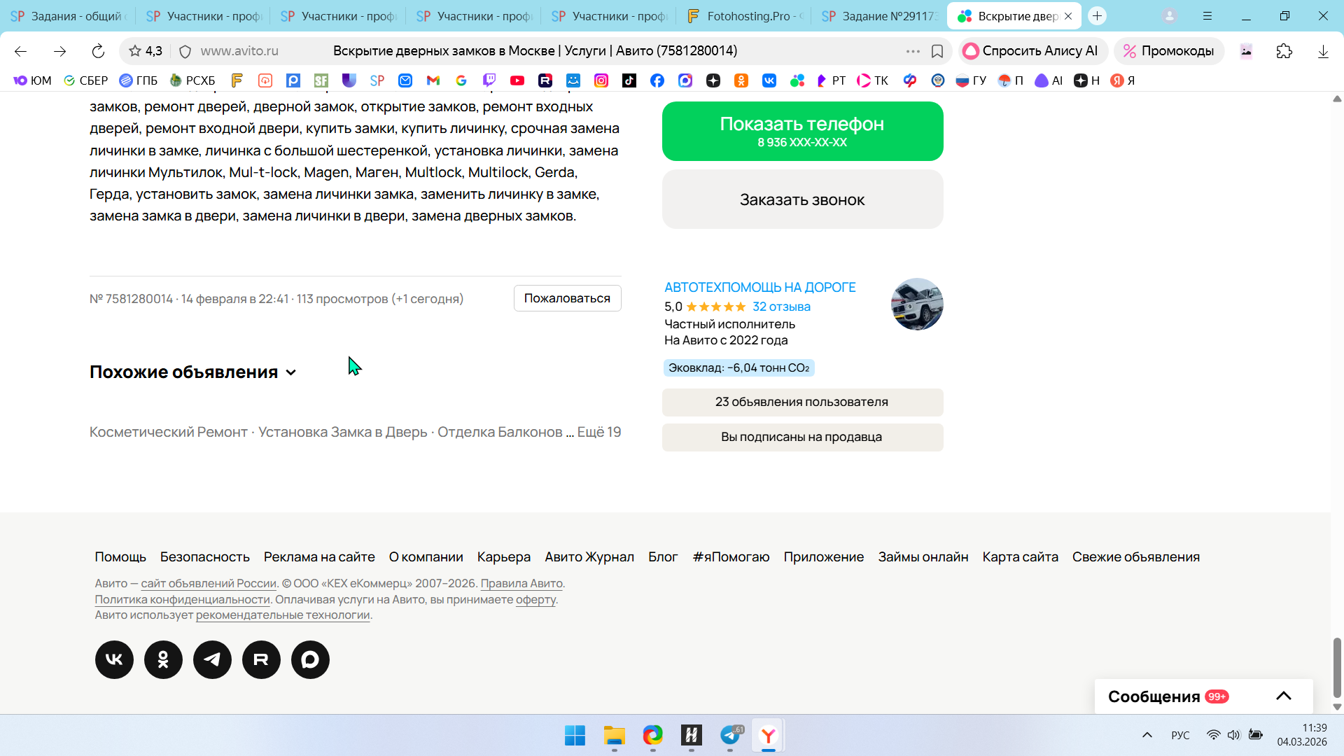Expand "Похожие объявления" section chevron
Viewport: 1344px width, 756px height.
tap(291, 372)
